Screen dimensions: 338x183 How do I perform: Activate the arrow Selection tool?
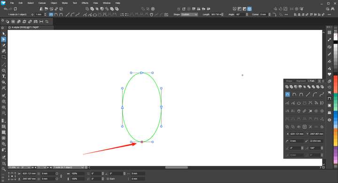coord(4,34)
